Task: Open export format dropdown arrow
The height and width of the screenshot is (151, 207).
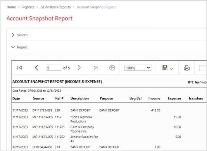Action: (x=171, y=69)
